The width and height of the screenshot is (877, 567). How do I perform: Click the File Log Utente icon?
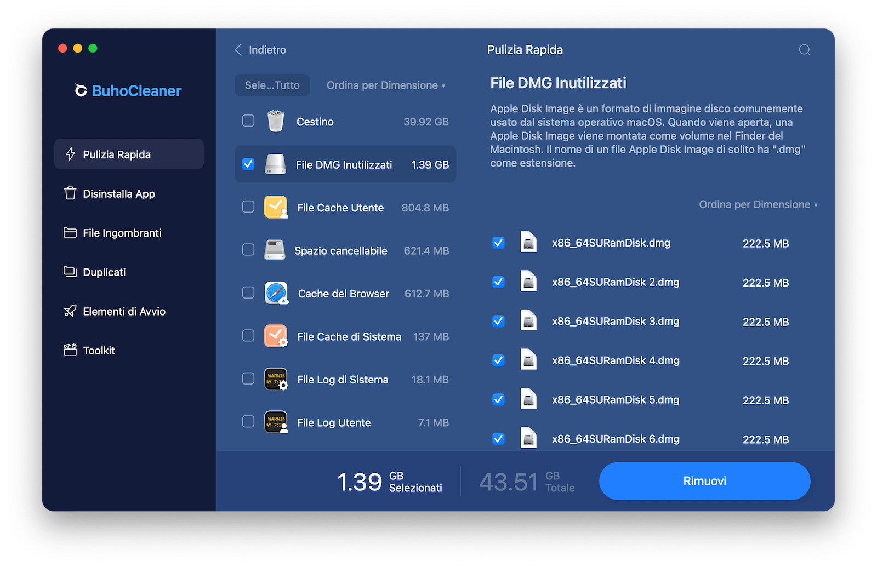pyautogui.click(x=276, y=422)
